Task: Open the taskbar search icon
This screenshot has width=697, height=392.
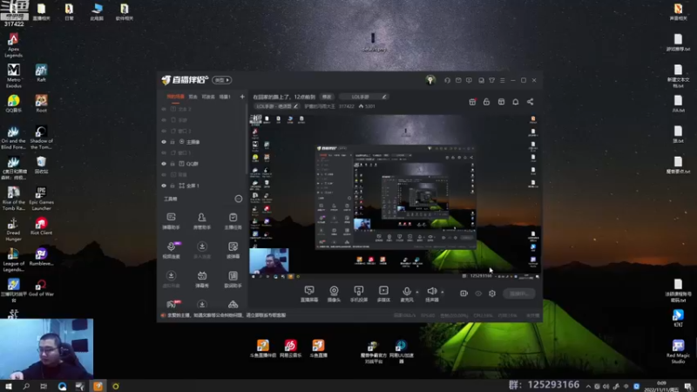Action: point(26,386)
